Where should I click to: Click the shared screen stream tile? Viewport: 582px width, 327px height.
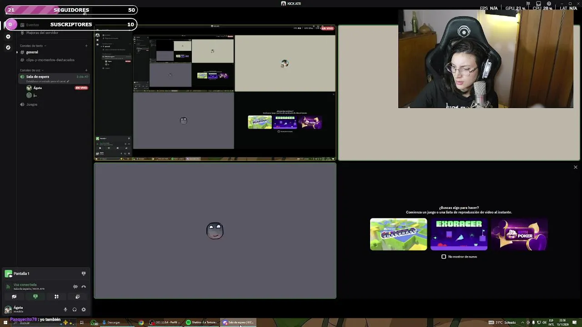[215, 93]
